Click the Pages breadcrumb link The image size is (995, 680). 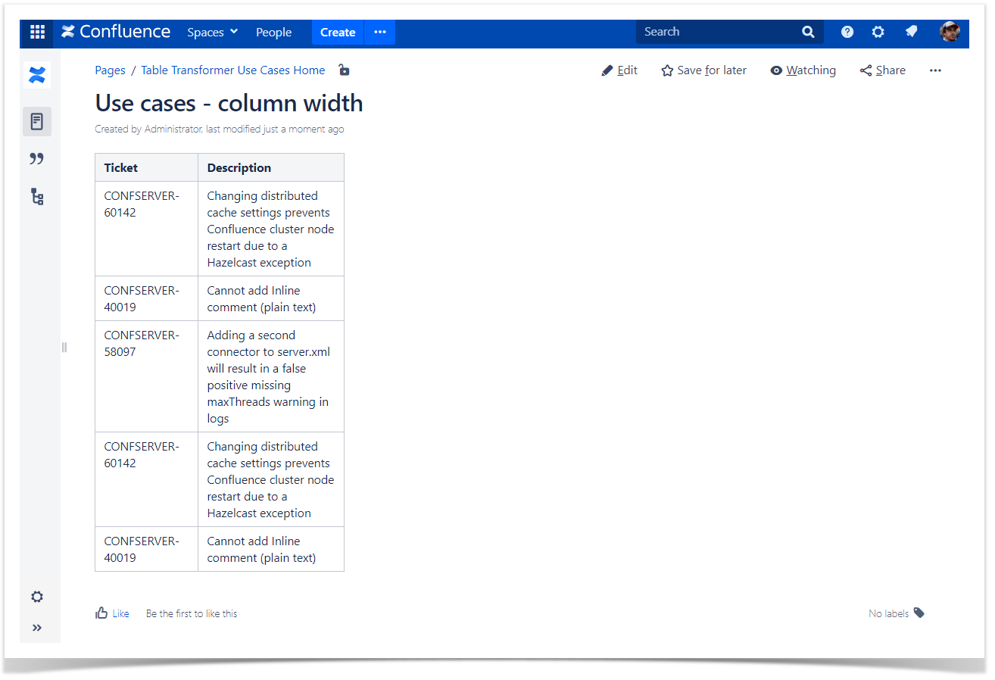pos(110,70)
